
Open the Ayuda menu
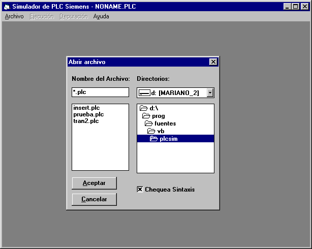coord(101,16)
